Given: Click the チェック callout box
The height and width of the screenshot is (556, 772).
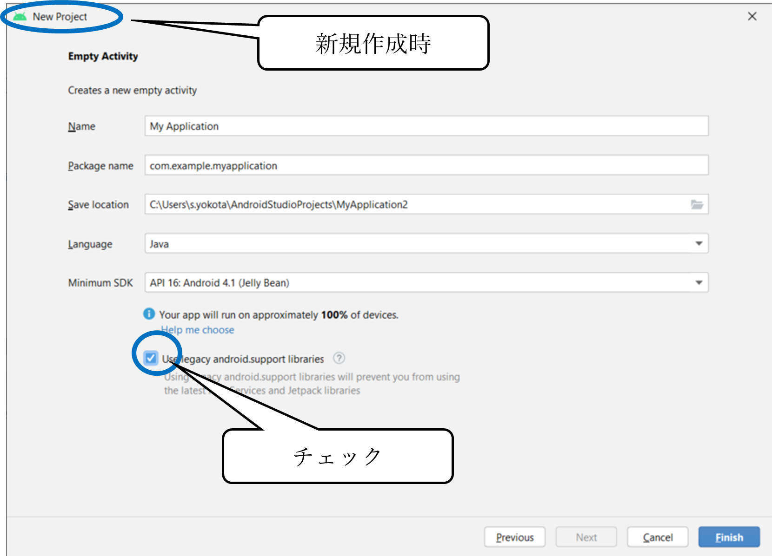Looking at the screenshot, I should tap(338, 456).
